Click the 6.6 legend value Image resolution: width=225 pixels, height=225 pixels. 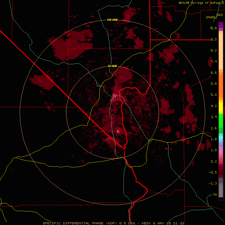point(214,72)
